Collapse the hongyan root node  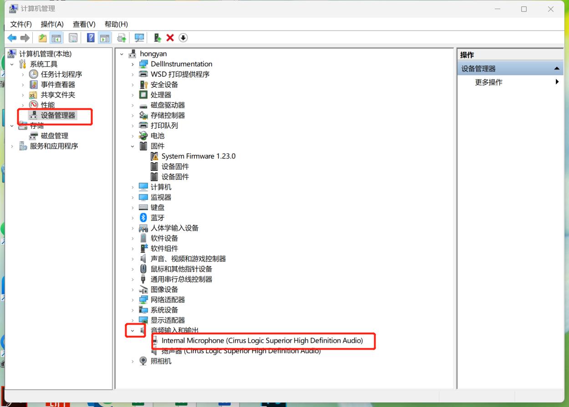click(122, 54)
